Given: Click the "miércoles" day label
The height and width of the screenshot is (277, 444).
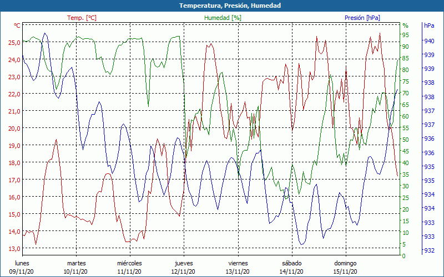Looking at the screenshot, I should tap(130, 263).
